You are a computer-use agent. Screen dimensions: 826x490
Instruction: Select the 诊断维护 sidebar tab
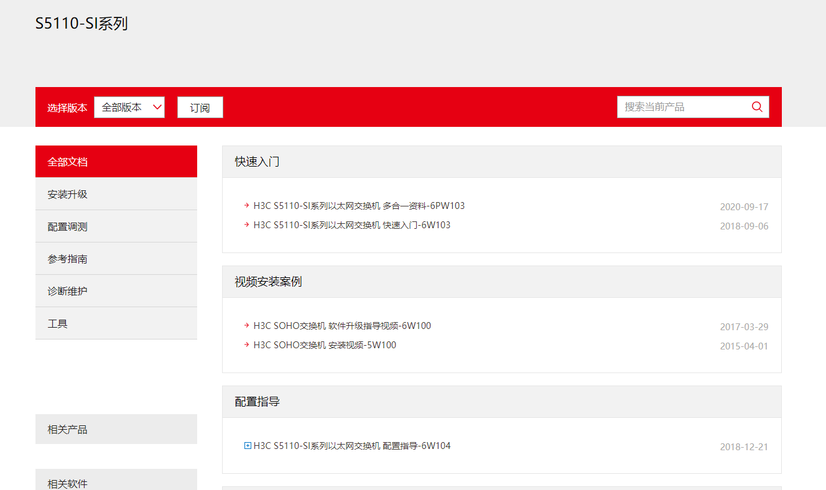(x=116, y=291)
